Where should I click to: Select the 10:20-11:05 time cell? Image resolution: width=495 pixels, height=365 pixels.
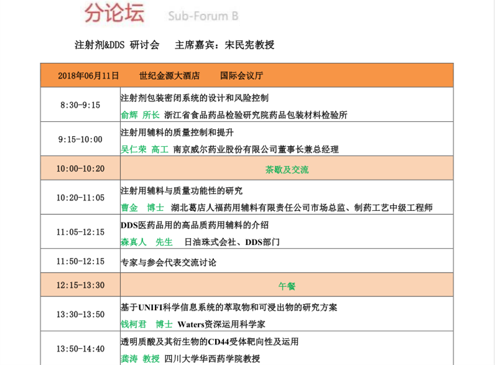point(80,198)
